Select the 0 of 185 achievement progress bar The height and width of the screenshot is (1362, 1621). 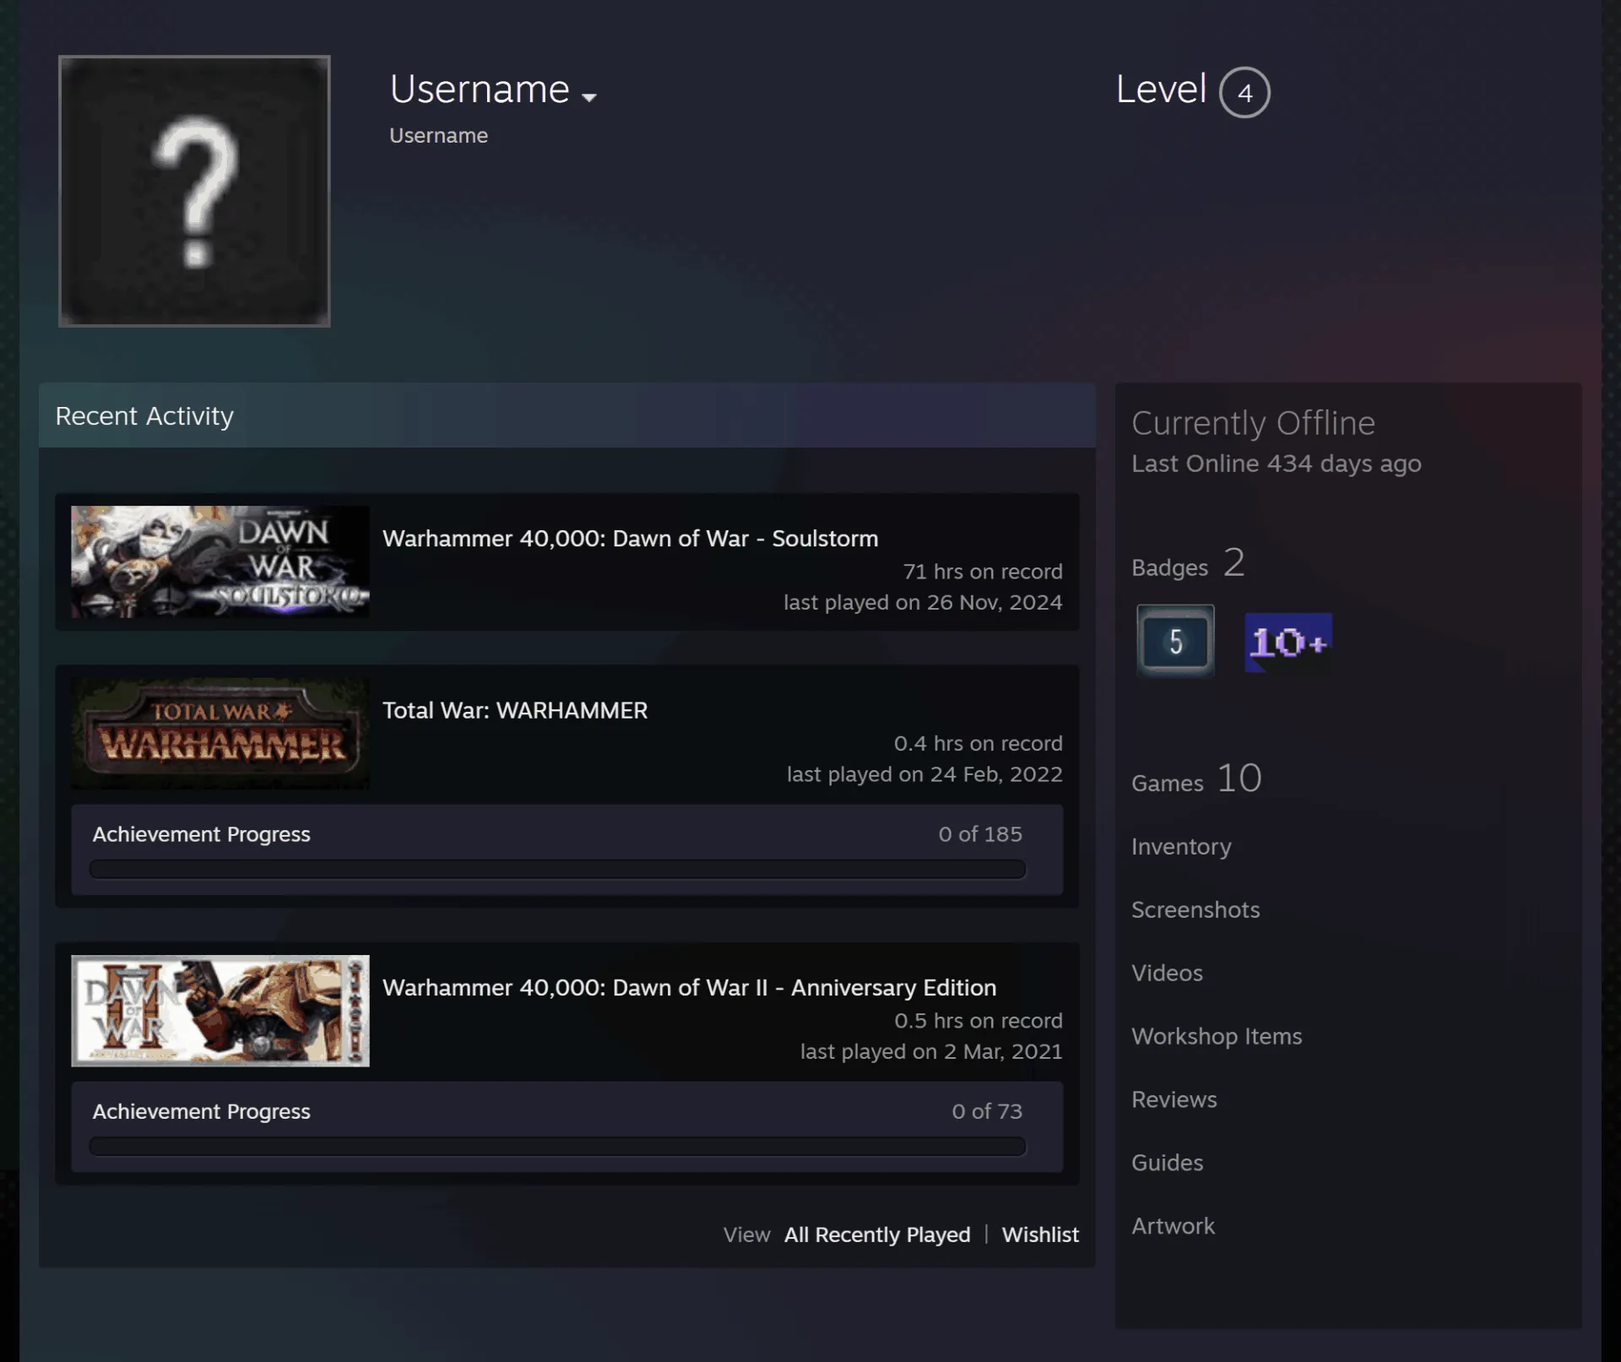(557, 870)
